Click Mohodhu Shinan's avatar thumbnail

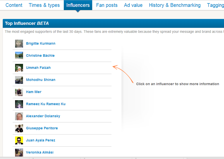[x=19, y=80]
